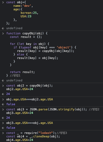Screen dimensions: 103x142
Task: Click the typeof obj[key] === 'object' condition
Action: (x=46, y=47)
